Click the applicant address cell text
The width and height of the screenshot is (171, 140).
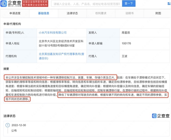coord(61,43)
